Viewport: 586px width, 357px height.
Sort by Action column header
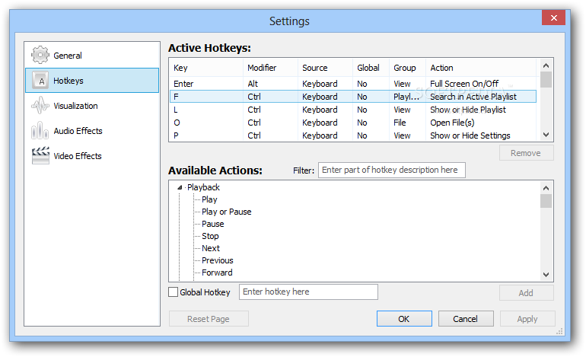tap(481, 68)
